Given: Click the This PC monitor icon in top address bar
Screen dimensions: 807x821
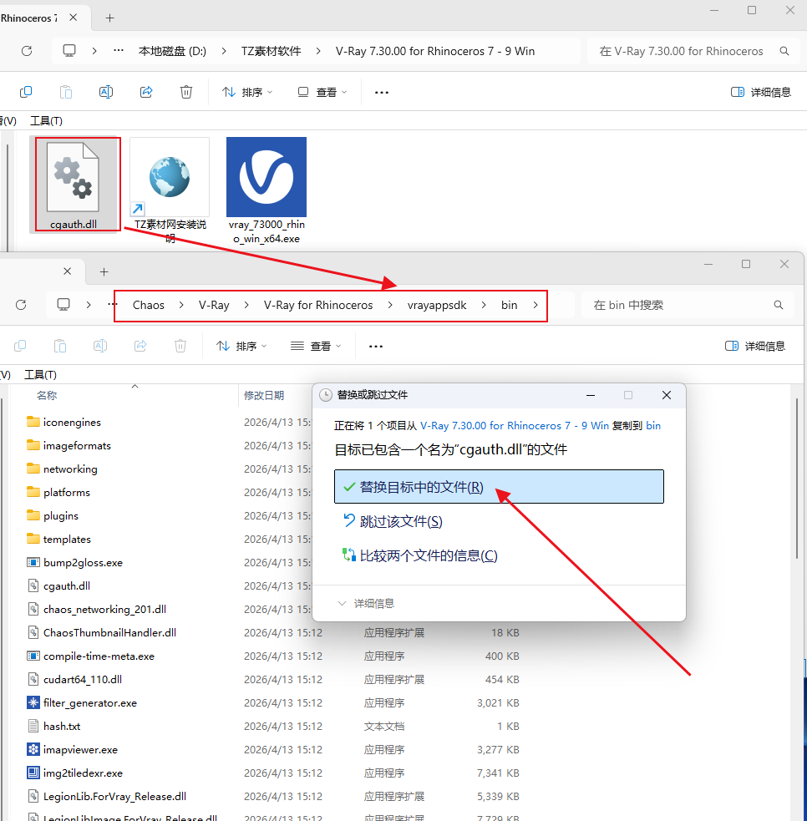Looking at the screenshot, I should coord(69,51).
